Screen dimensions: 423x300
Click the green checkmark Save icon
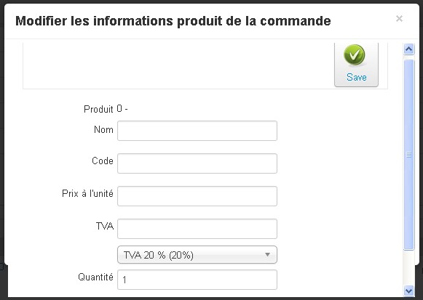pyautogui.click(x=355, y=55)
